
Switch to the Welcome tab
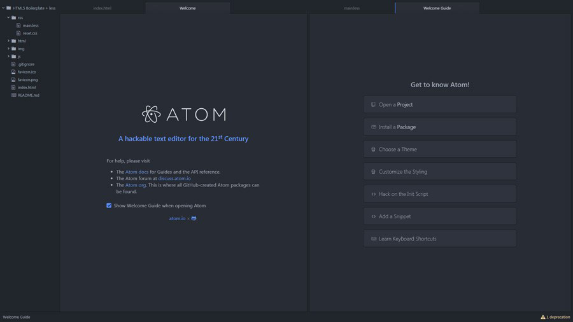pos(187,8)
